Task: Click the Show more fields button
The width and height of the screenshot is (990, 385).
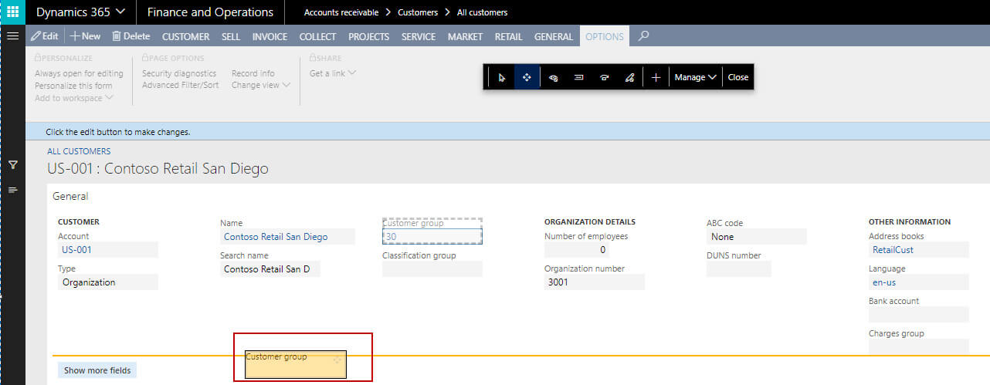Action: pos(97,370)
